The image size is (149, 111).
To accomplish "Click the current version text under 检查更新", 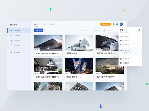I will (x=128, y=53).
